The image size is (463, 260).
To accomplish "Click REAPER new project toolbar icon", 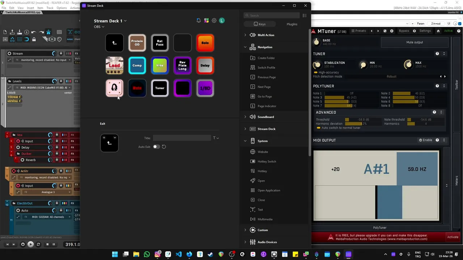I will click(x=5, y=32).
